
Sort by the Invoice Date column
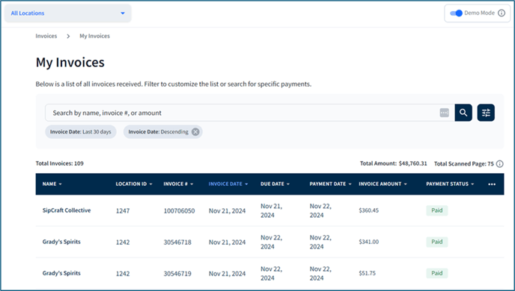click(x=228, y=184)
